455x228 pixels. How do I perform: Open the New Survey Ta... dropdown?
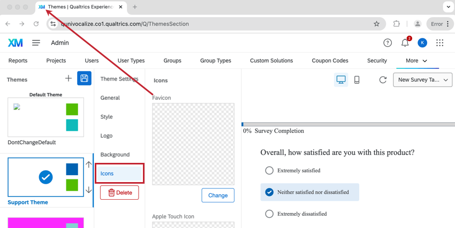[422, 80]
